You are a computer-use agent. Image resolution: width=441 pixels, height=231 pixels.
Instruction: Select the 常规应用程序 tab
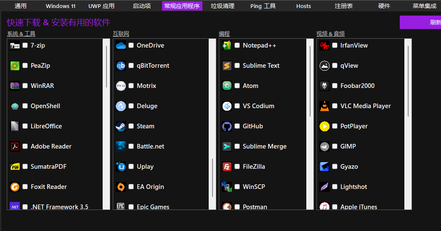coord(182,6)
